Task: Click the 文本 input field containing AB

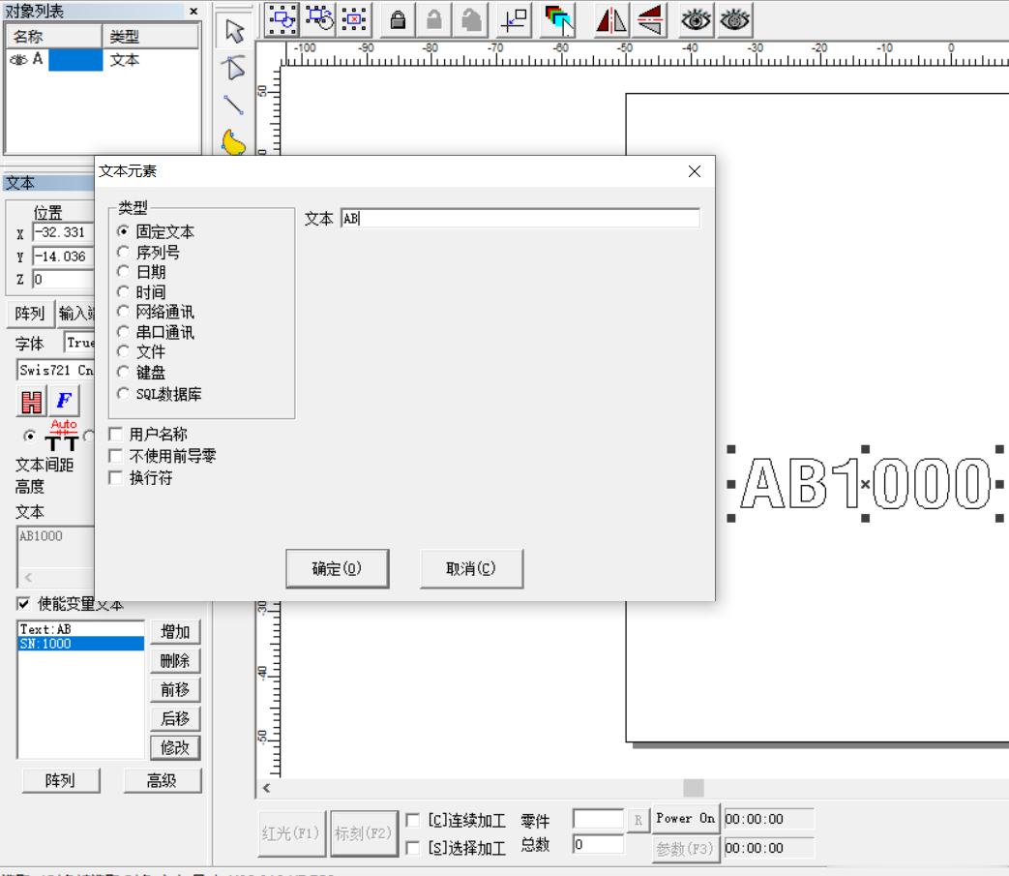Action: 519,218
